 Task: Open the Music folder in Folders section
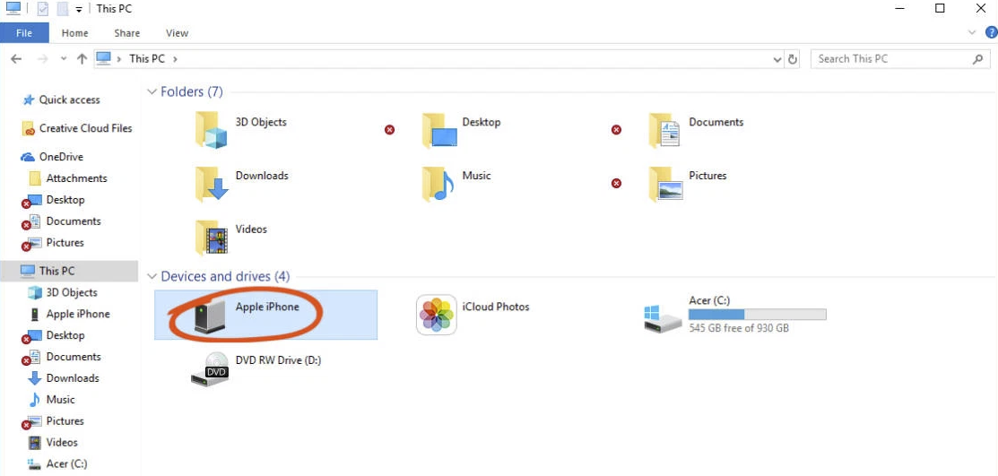click(x=438, y=184)
